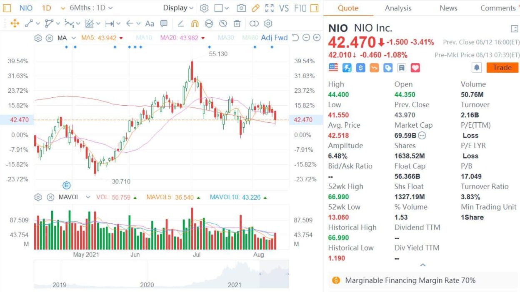The width and height of the screenshot is (520, 292).
Task: Activate the orange pencil drawing icon
Action: (255, 8)
